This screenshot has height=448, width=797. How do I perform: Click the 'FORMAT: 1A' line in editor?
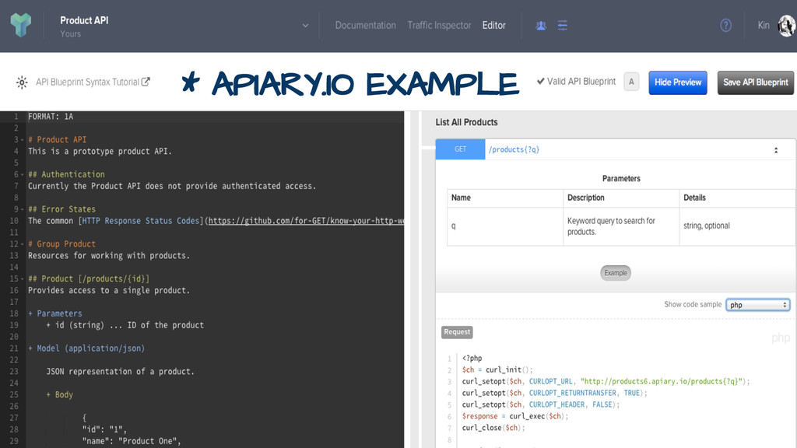[x=51, y=117]
